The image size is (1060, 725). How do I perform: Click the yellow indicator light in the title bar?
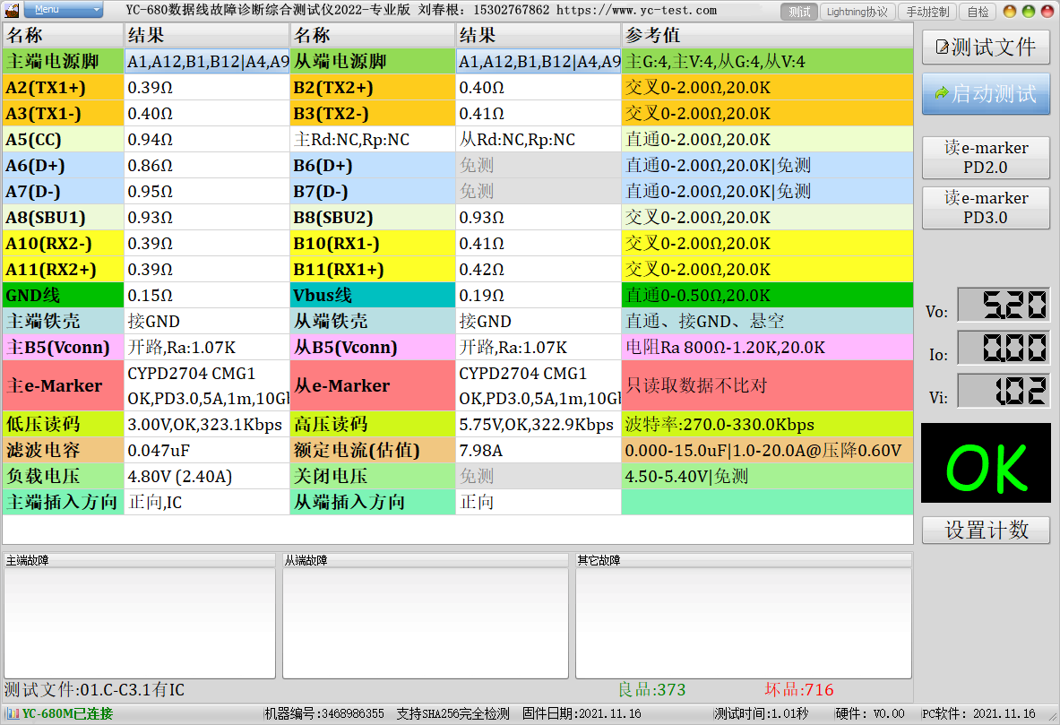[x=1010, y=11]
